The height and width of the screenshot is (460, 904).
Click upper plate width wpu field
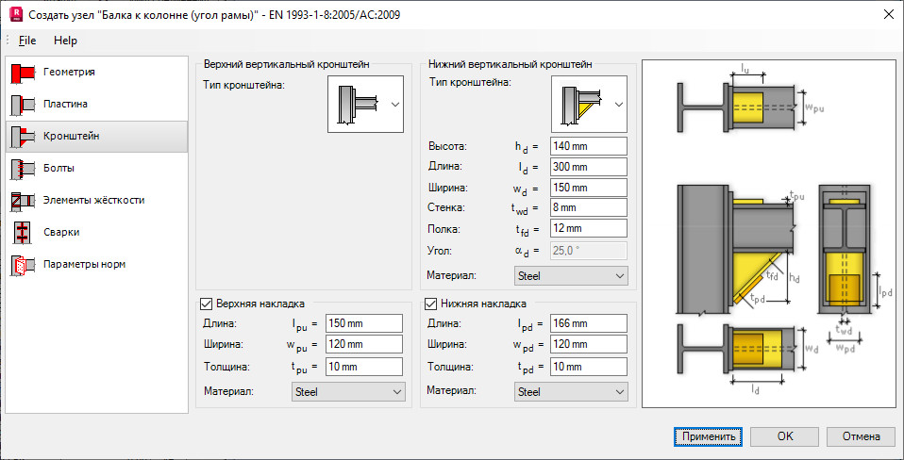[364, 344]
